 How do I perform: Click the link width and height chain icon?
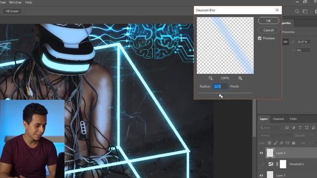pyautogui.click(x=285, y=42)
